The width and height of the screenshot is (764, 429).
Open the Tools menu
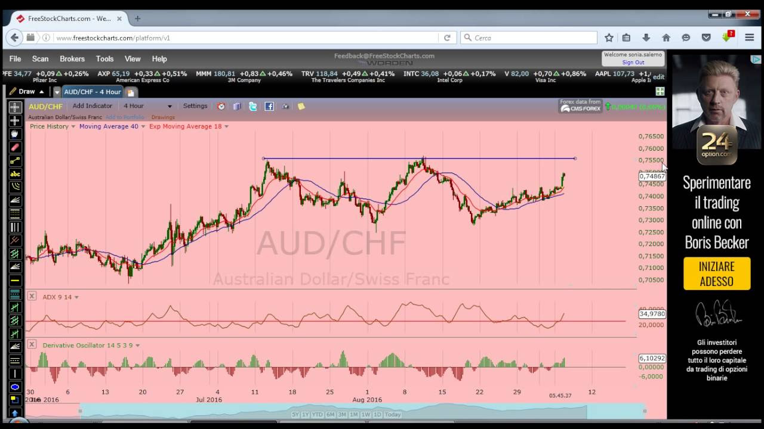click(x=104, y=59)
